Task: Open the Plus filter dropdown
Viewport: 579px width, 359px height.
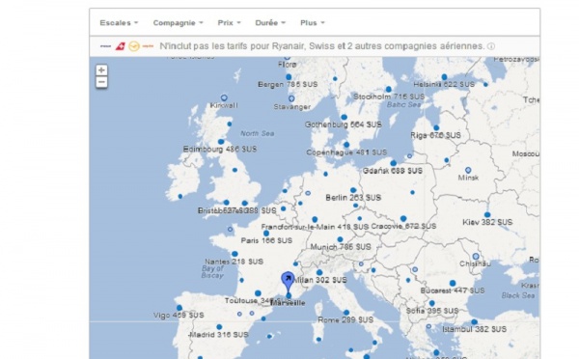Action: 313,23
